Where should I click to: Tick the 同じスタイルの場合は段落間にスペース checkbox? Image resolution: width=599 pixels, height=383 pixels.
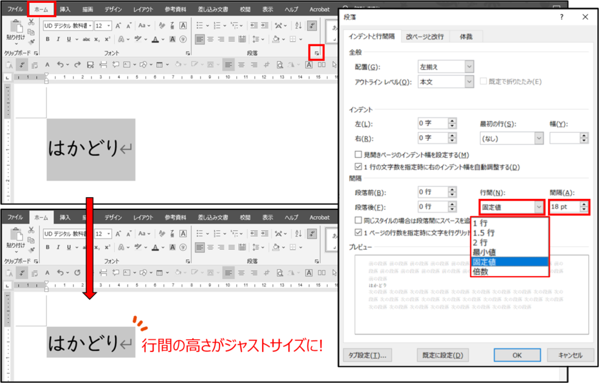359,220
